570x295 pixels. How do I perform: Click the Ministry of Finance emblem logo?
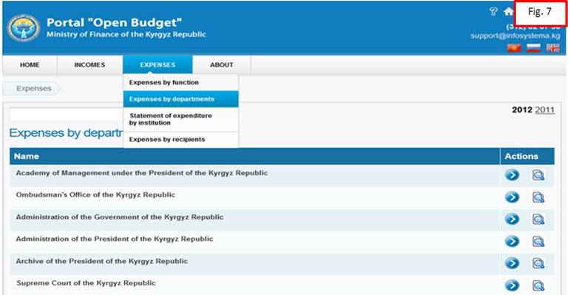[24, 28]
